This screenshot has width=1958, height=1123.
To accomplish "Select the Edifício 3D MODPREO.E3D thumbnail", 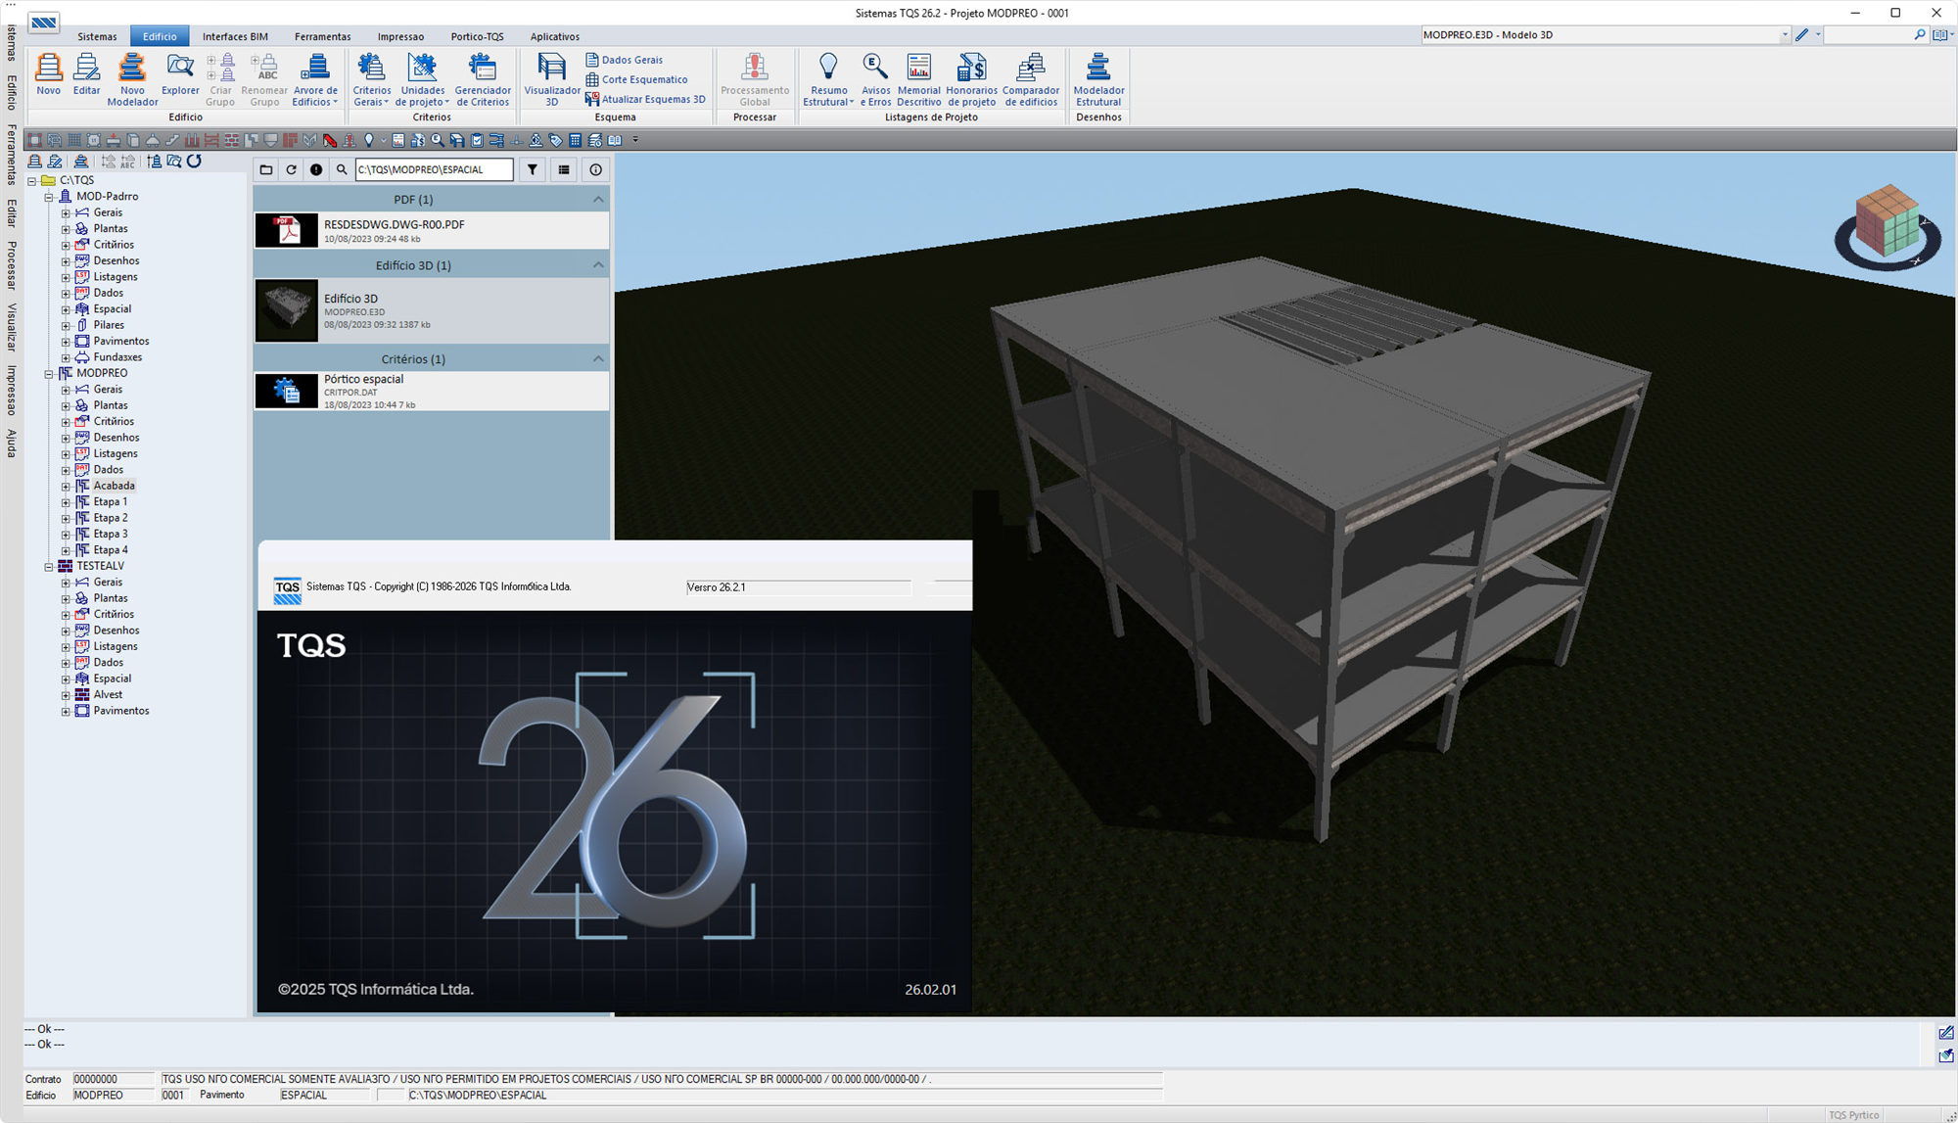I will [287, 310].
